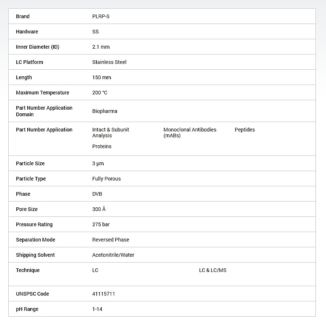Select the Maximum Temperature label
The image size is (326, 325).
point(43,93)
